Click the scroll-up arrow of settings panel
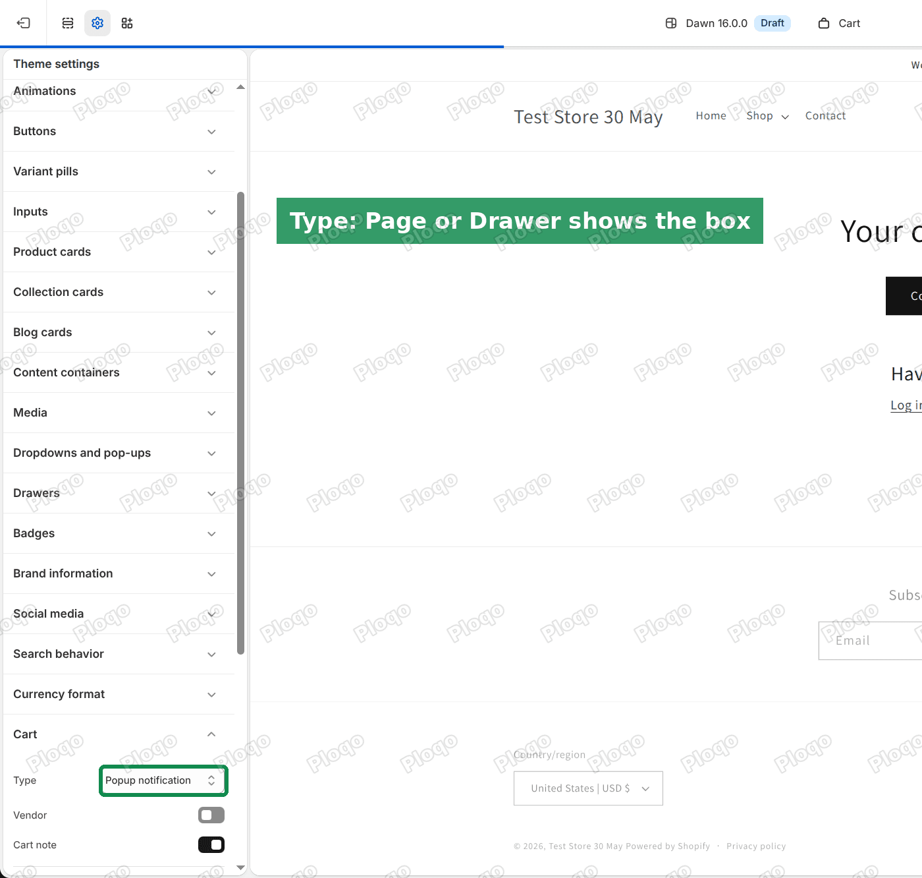This screenshot has width=922, height=878. click(x=241, y=87)
